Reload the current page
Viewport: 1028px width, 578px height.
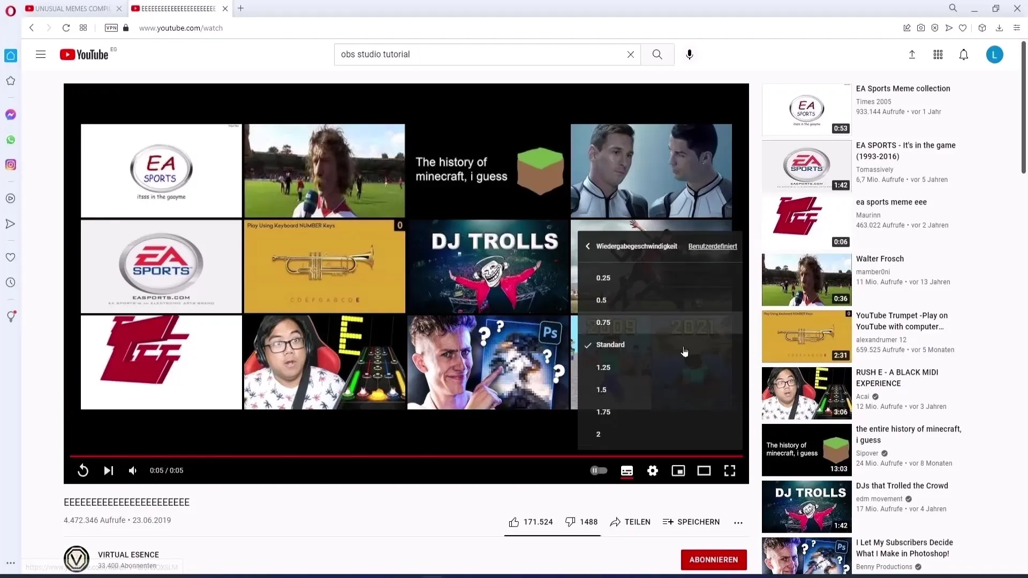coord(66,28)
